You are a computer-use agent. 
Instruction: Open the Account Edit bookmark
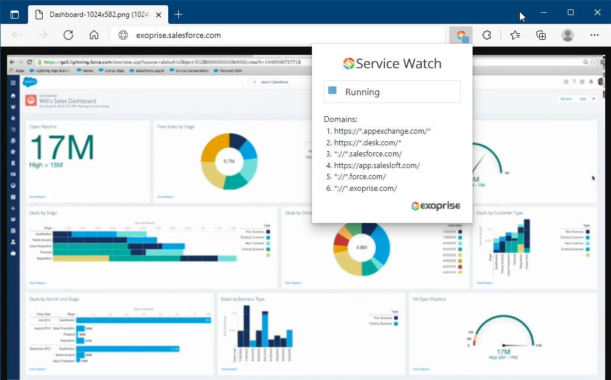(x=228, y=71)
